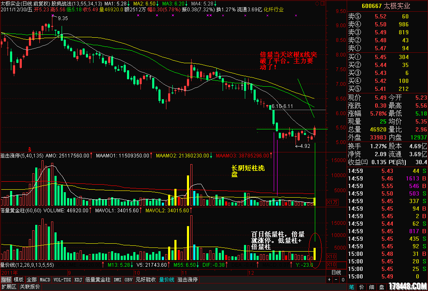The height and width of the screenshot is (291, 428).
Task: Switch to the 模板 mode
Action: click(18, 279)
